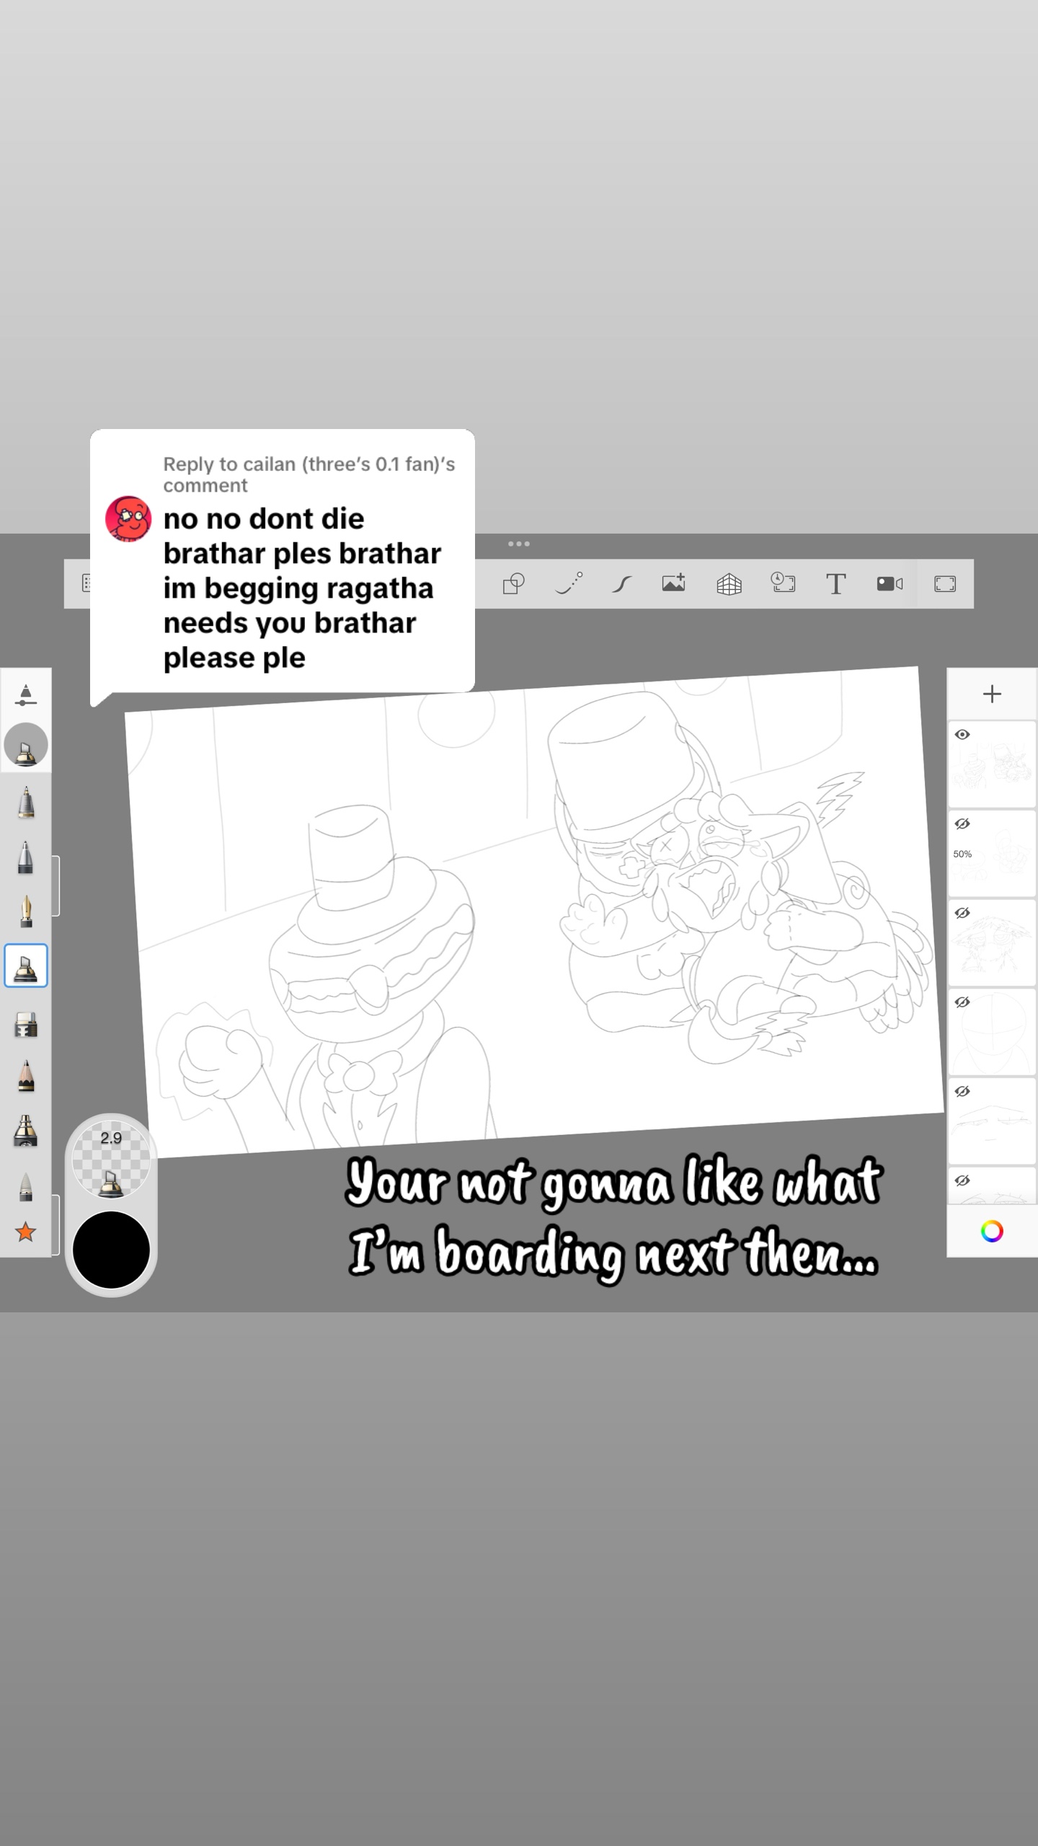1038x1846 pixels.
Task: Open the import image tool
Action: [674, 583]
